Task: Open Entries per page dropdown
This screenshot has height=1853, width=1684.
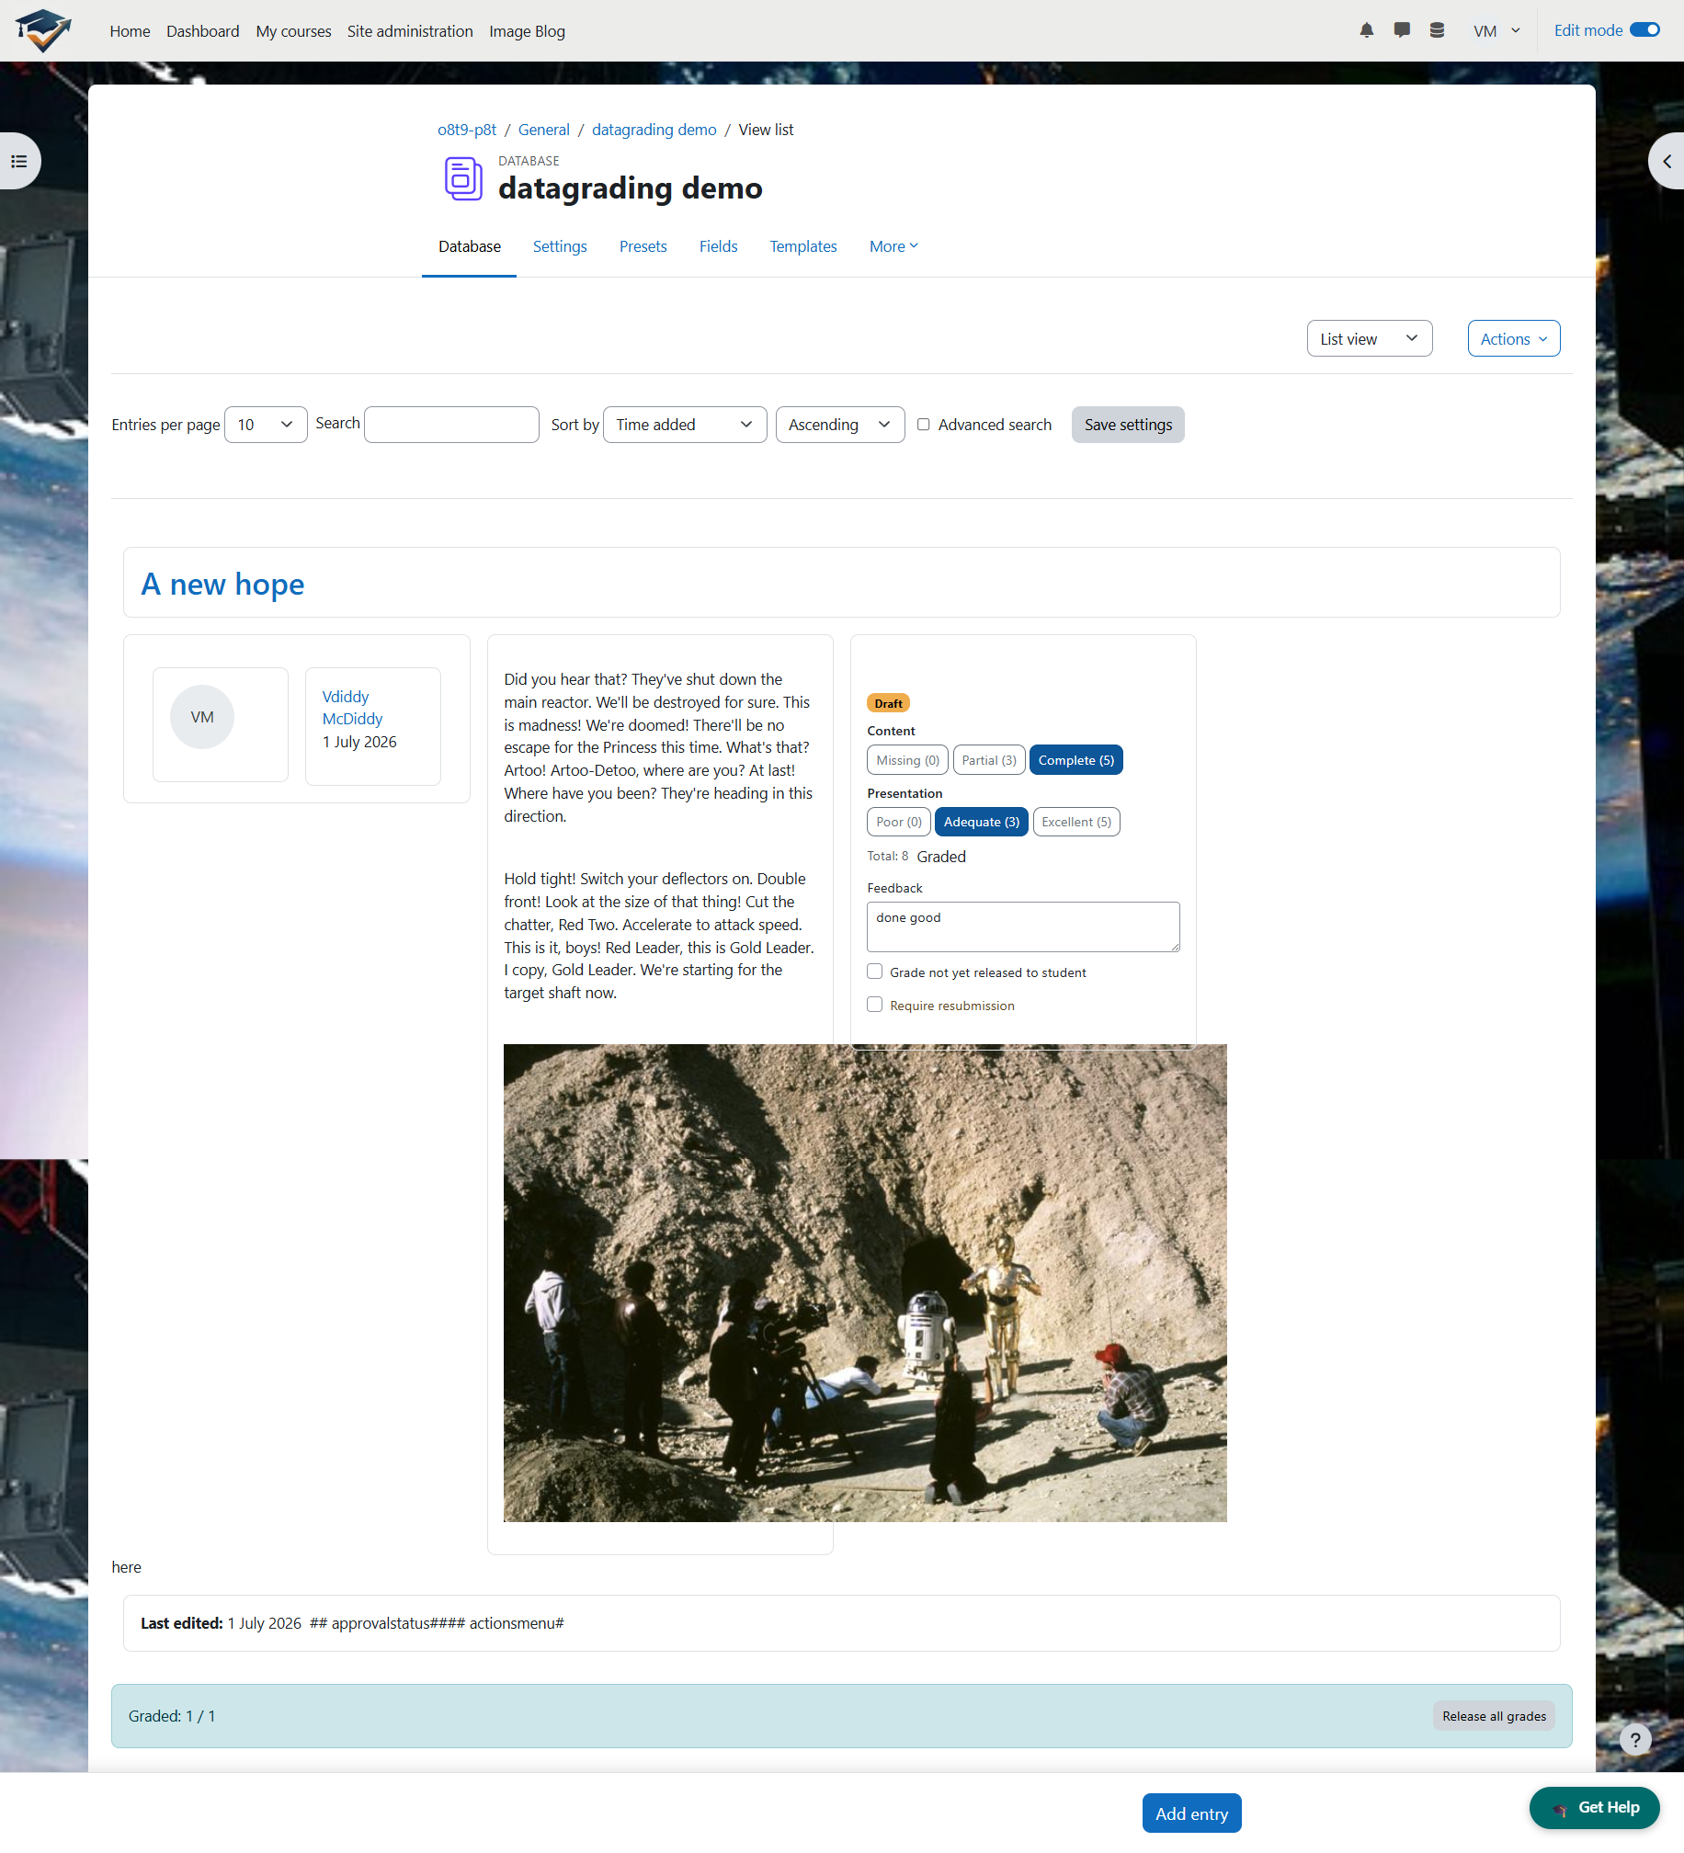Action: click(x=266, y=425)
